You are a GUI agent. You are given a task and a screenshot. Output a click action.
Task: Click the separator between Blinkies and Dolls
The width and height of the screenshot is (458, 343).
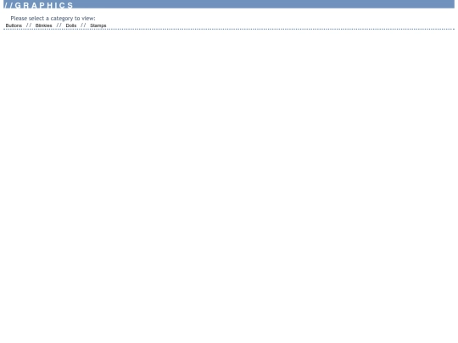click(59, 25)
